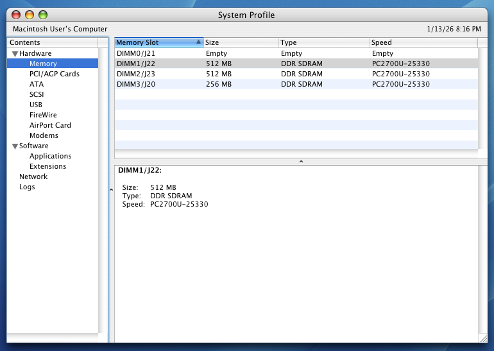The width and height of the screenshot is (494, 351).
Task: Sort the table by Size column
Action: [x=241, y=42]
